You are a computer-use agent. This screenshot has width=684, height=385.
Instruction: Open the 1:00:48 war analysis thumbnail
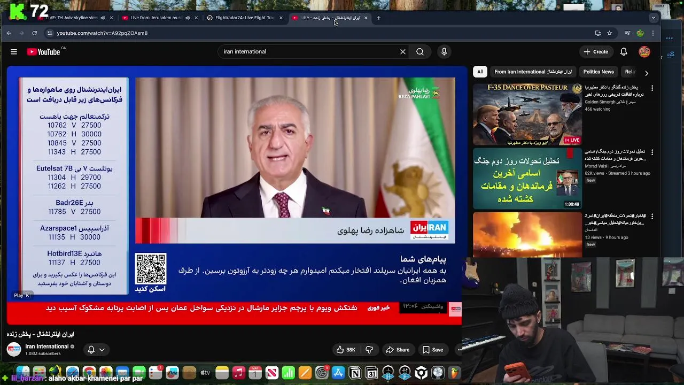click(527, 178)
